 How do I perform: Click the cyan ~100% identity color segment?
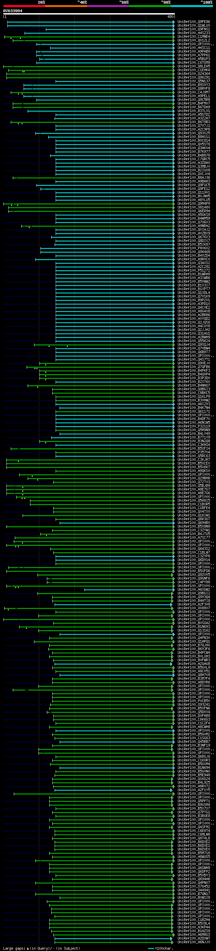coord(192,6)
